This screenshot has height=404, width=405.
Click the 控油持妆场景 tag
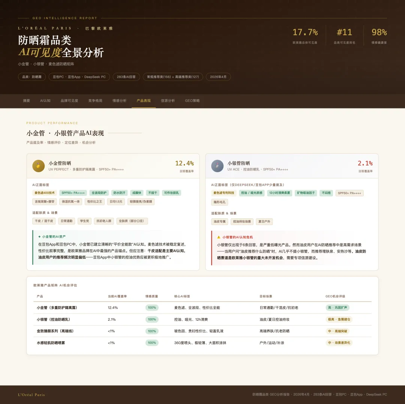(x=242, y=221)
